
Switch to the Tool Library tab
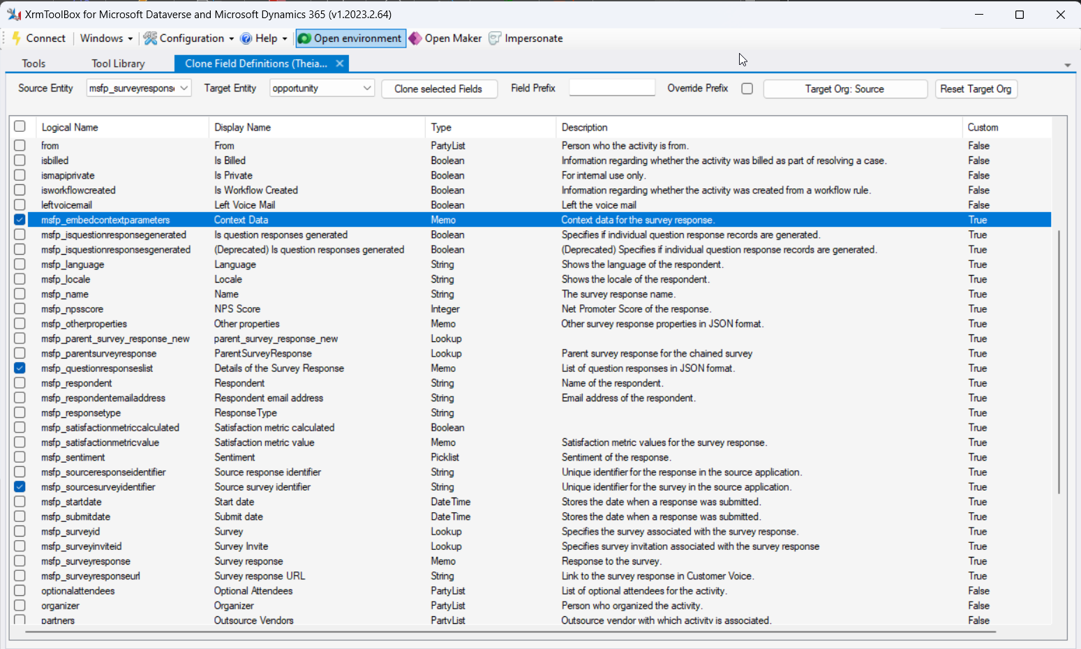click(x=118, y=64)
